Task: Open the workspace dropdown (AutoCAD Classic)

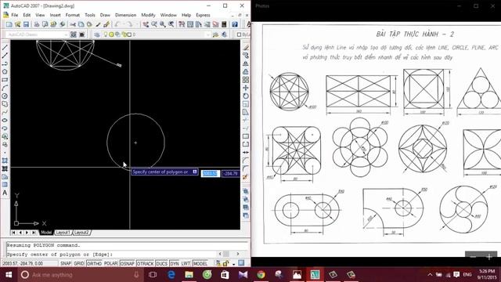Action: click(x=37, y=34)
